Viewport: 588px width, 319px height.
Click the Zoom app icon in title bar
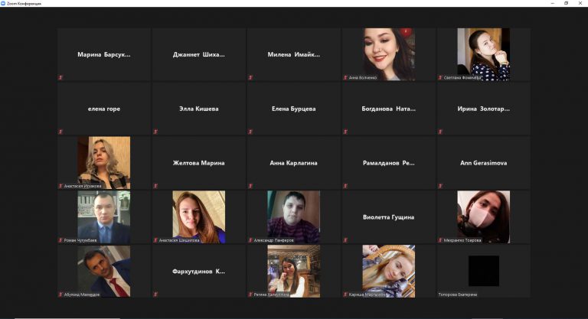[3, 3]
